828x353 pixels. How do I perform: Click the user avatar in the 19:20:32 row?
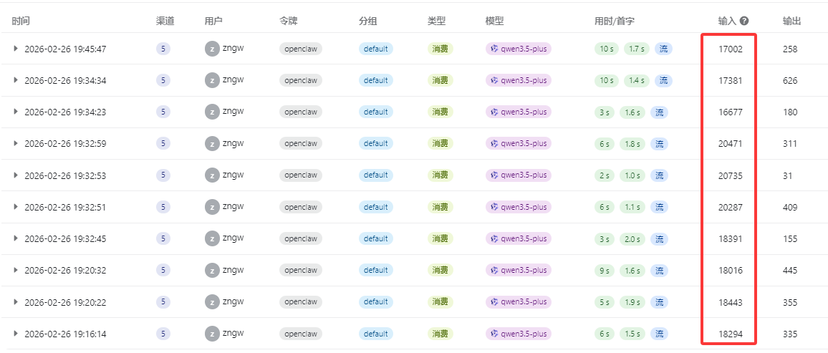click(x=211, y=270)
